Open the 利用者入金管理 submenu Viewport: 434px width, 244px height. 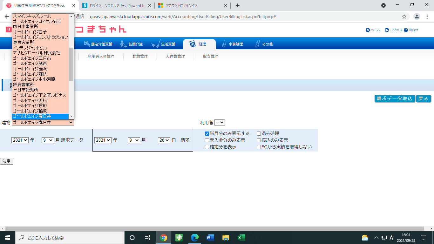(101, 57)
